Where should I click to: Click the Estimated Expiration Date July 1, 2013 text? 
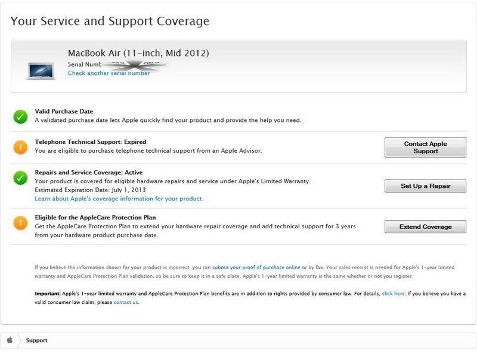[x=90, y=190]
